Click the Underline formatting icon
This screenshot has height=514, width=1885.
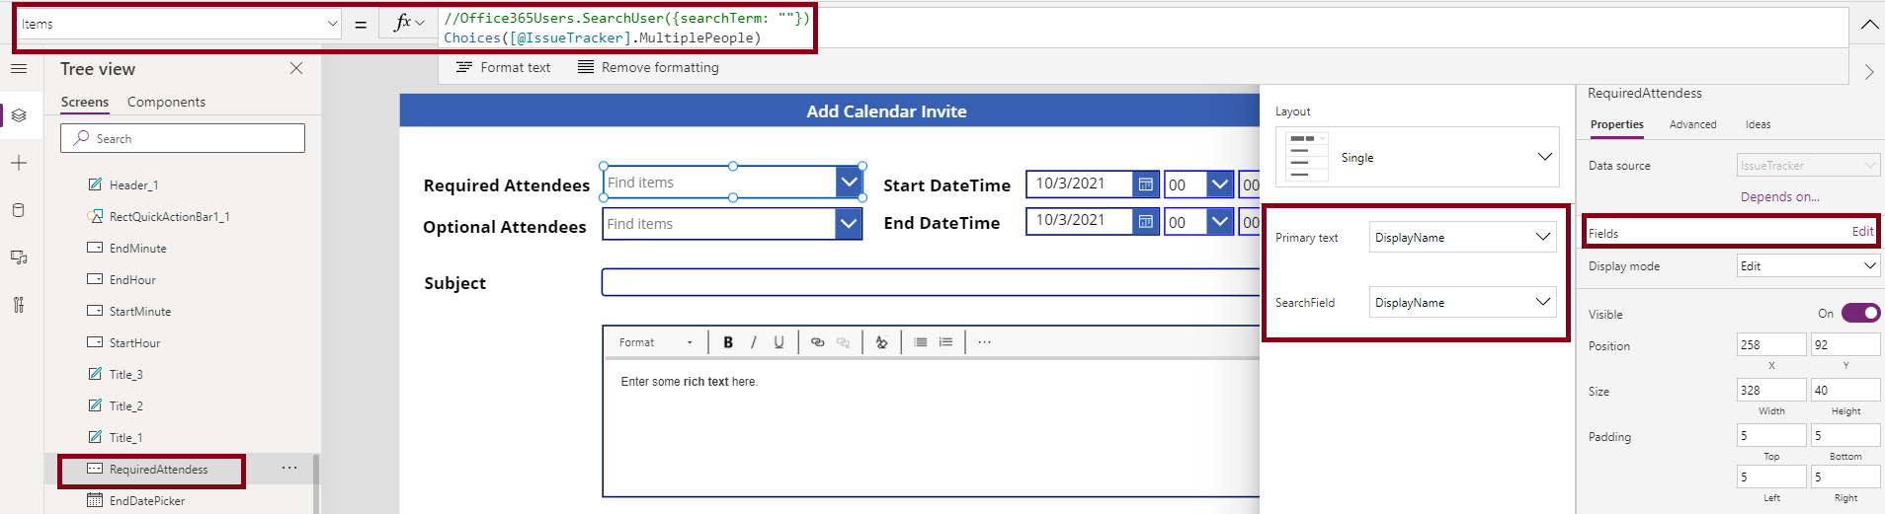tap(779, 342)
